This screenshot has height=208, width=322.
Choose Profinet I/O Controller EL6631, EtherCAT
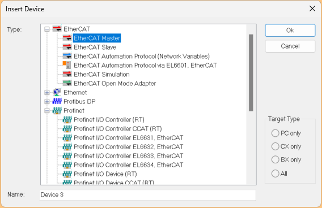pos(128,138)
